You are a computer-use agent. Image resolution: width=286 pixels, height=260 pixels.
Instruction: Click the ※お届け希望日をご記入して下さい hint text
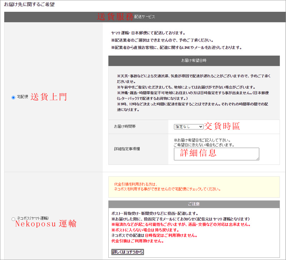point(202,140)
